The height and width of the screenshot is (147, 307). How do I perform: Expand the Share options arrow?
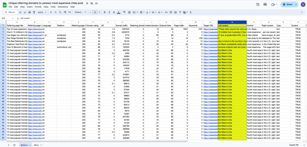coord(296,4)
